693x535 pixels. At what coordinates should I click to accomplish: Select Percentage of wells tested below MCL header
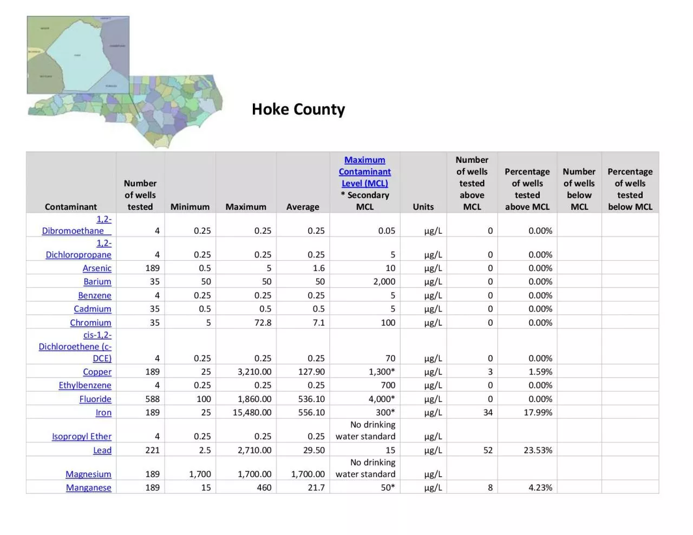(x=630, y=189)
